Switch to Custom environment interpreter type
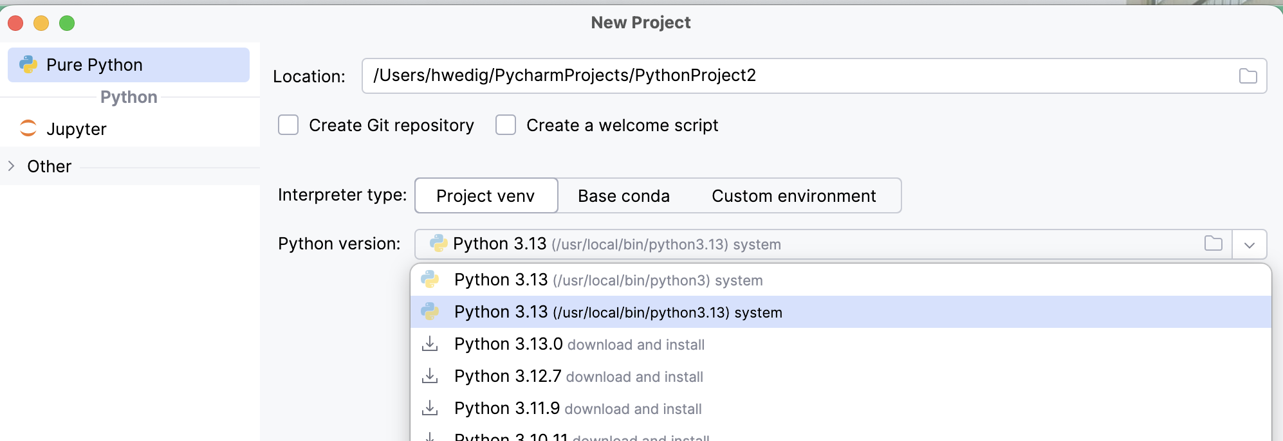The width and height of the screenshot is (1283, 441). (x=793, y=195)
